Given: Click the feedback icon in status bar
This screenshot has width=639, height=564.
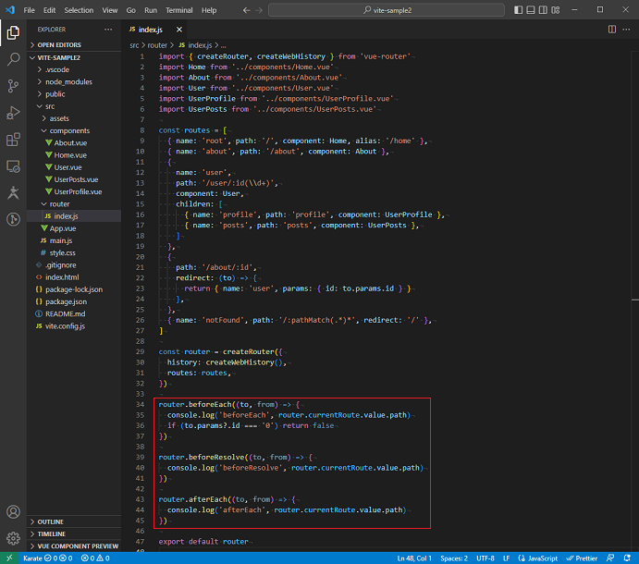Looking at the screenshot, I should point(610,558).
